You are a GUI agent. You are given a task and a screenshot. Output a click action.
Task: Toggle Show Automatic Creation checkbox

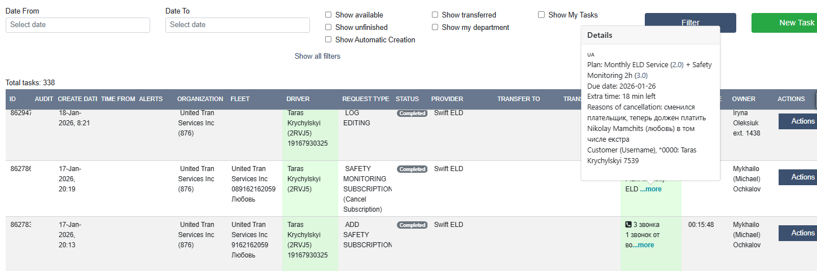[x=329, y=40]
